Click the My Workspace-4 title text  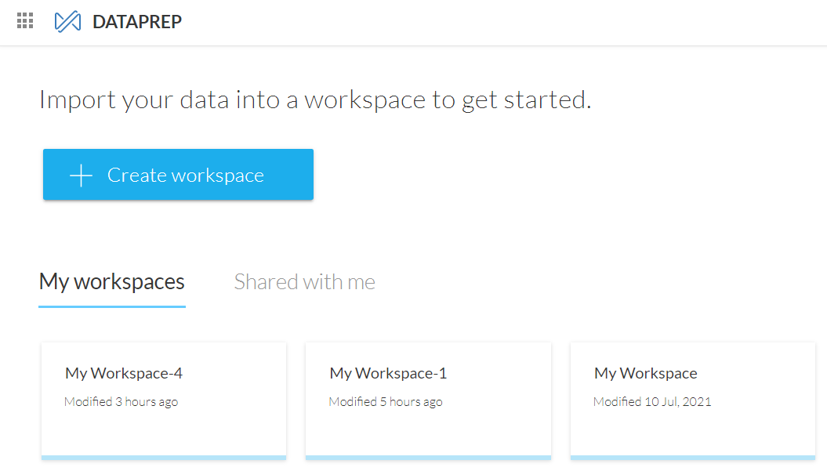[124, 373]
